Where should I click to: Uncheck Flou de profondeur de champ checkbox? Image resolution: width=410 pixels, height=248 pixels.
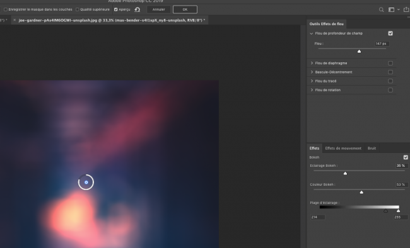tap(390, 33)
